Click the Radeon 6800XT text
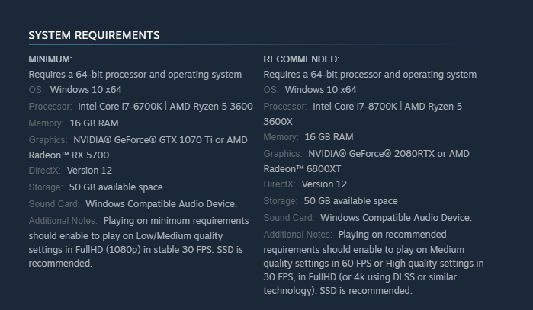The image size is (533, 310). coord(302,169)
